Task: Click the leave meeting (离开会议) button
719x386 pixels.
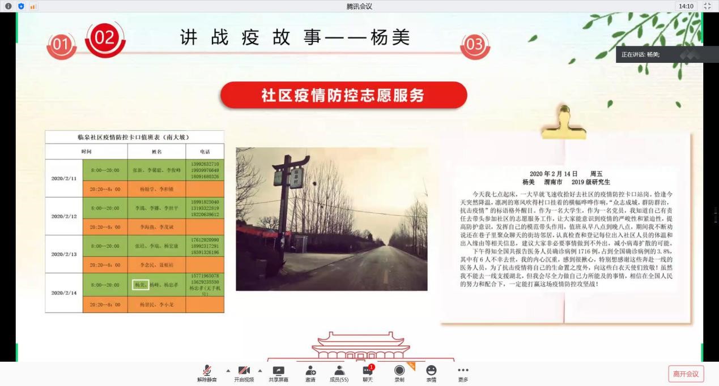Action: 686,374
